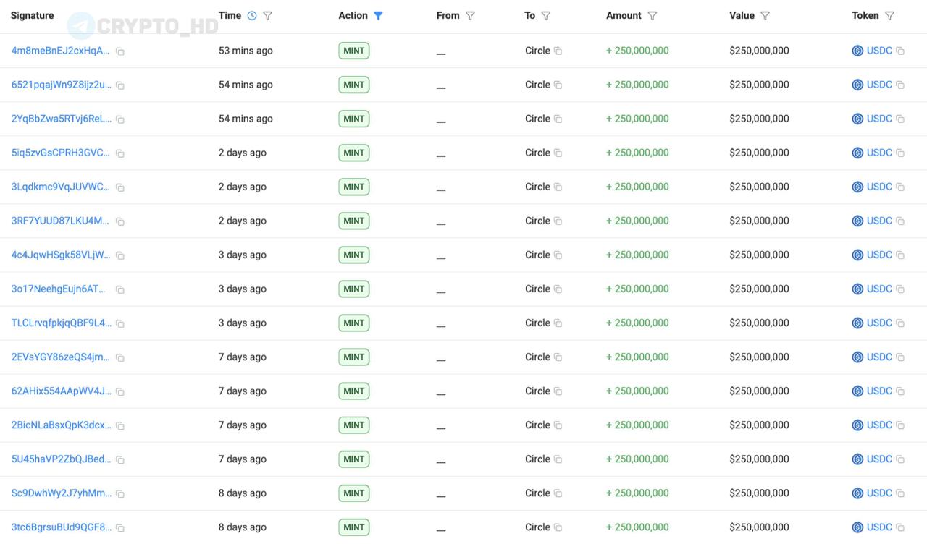Open the Value column filter
Screen dimensions: 927x544
point(765,16)
